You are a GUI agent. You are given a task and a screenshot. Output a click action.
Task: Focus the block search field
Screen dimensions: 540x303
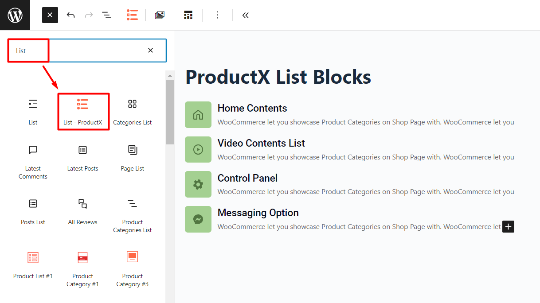(x=87, y=50)
